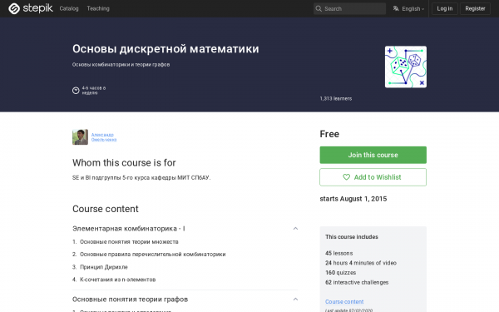Click the Основы дискретной математики course title
Image resolution: width=499 pixels, height=312 pixels.
click(x=166, y=49)
